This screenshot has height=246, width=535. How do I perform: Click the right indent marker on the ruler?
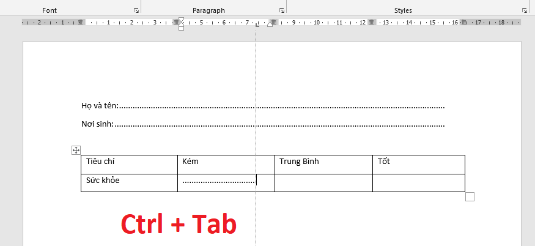pyautogui.click(x=270, y=24)
